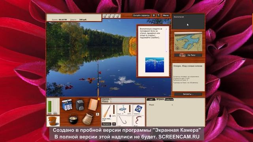The image size is (253, 142).
Task: Click the reel durability vertical bar
Action: [x=129, y=109]
